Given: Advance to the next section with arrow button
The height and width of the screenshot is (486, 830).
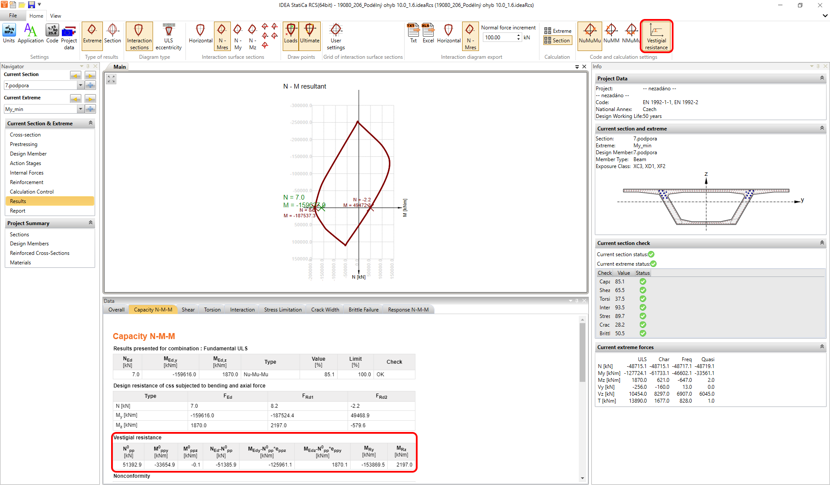Looking at the screenshot, I should click(x=90, y=75).
